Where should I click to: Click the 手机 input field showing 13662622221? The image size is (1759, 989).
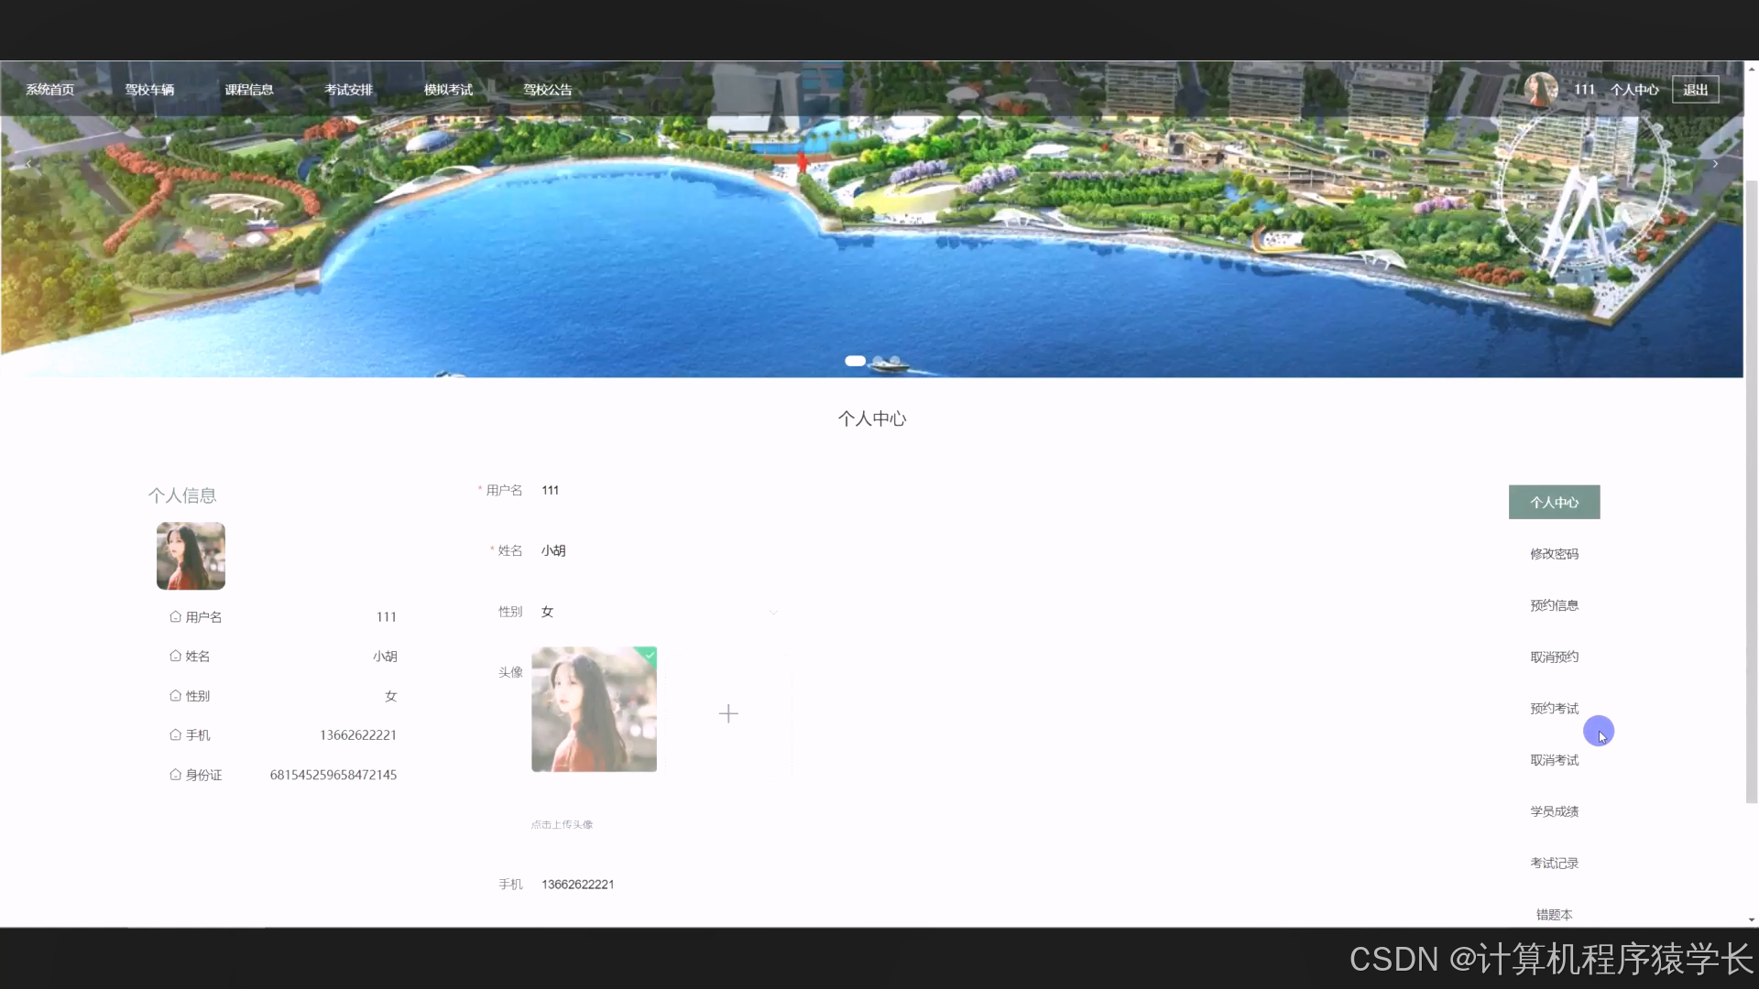pyautogui.click(x=660, y=884)
